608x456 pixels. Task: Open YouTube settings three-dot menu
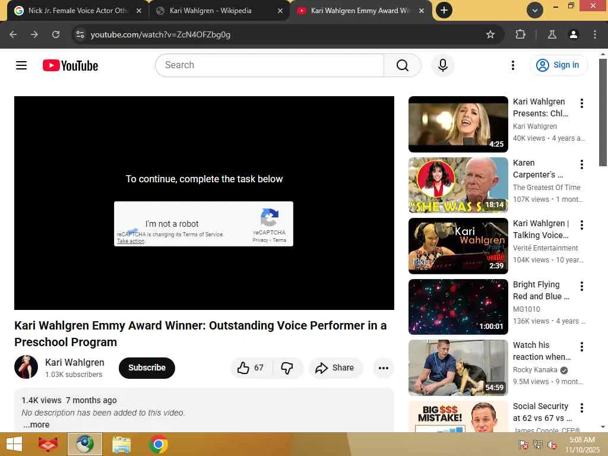512,65
